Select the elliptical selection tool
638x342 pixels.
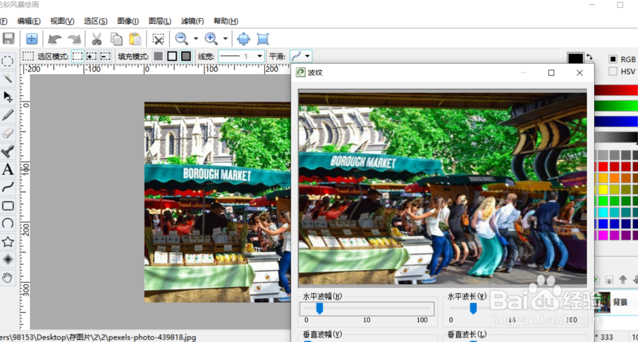(x=7, y=61)
